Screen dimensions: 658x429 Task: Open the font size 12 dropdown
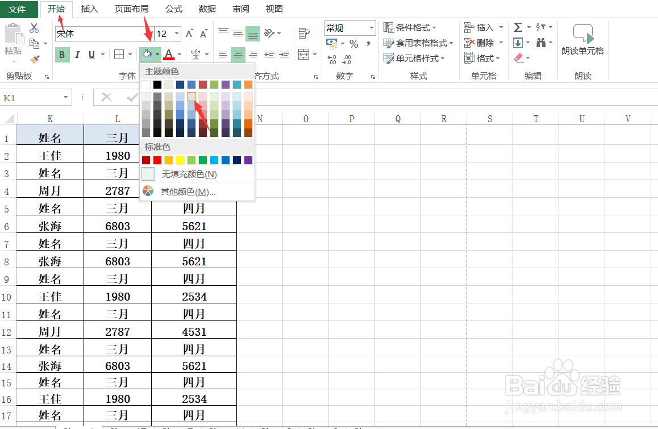pos(177,34)
